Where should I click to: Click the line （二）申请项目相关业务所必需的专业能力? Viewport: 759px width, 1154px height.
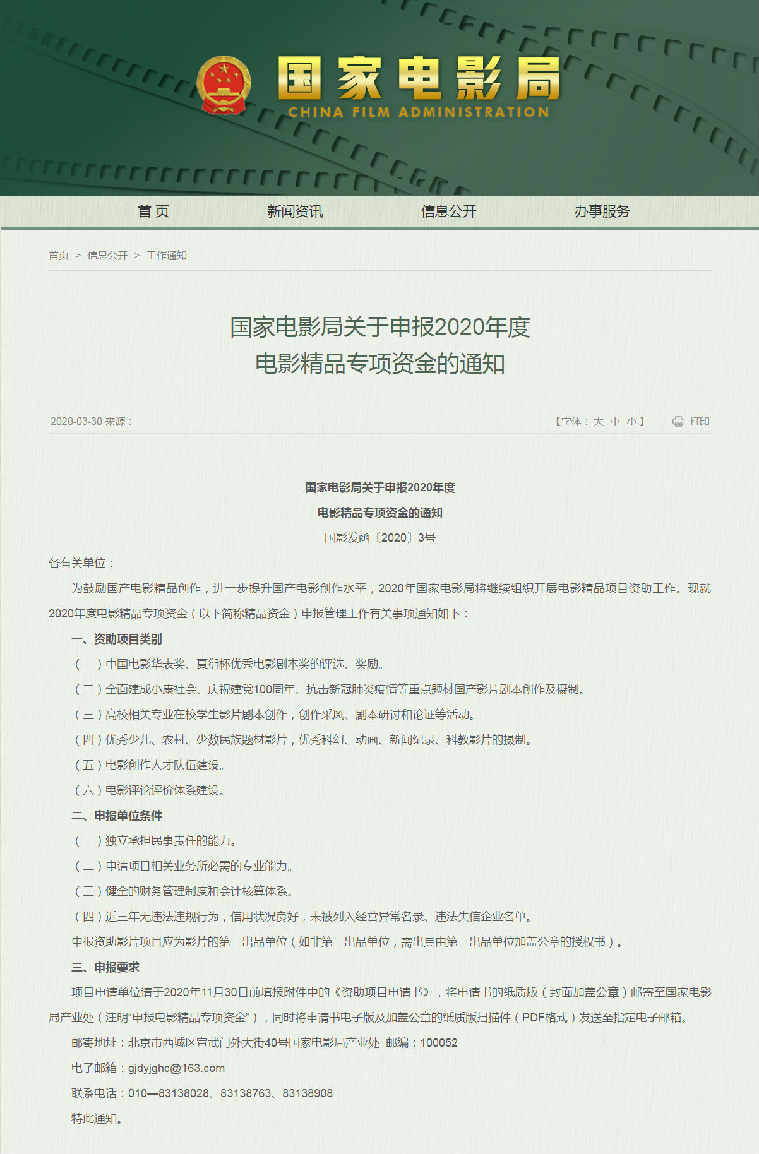[184, 866]
